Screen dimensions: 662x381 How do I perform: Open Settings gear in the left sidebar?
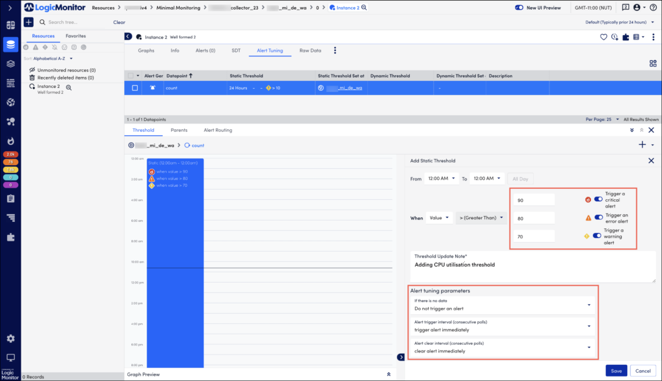click(11, 338)
